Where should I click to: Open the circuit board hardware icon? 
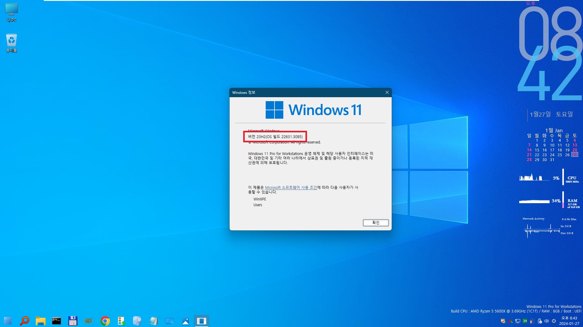click(89, 321)
